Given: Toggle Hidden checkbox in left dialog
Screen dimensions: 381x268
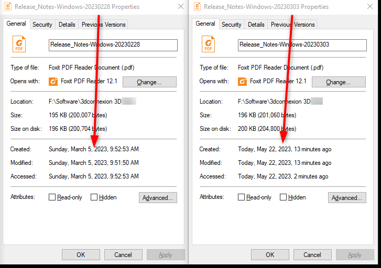Looking at the screenshot, I should tap(94, 197).
